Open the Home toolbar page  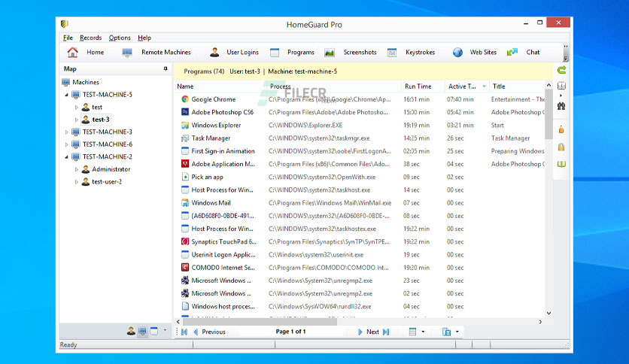click(86, 52)
